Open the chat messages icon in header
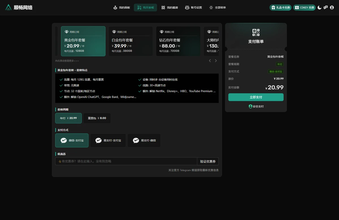339x220 pixels. click(326, 8)
